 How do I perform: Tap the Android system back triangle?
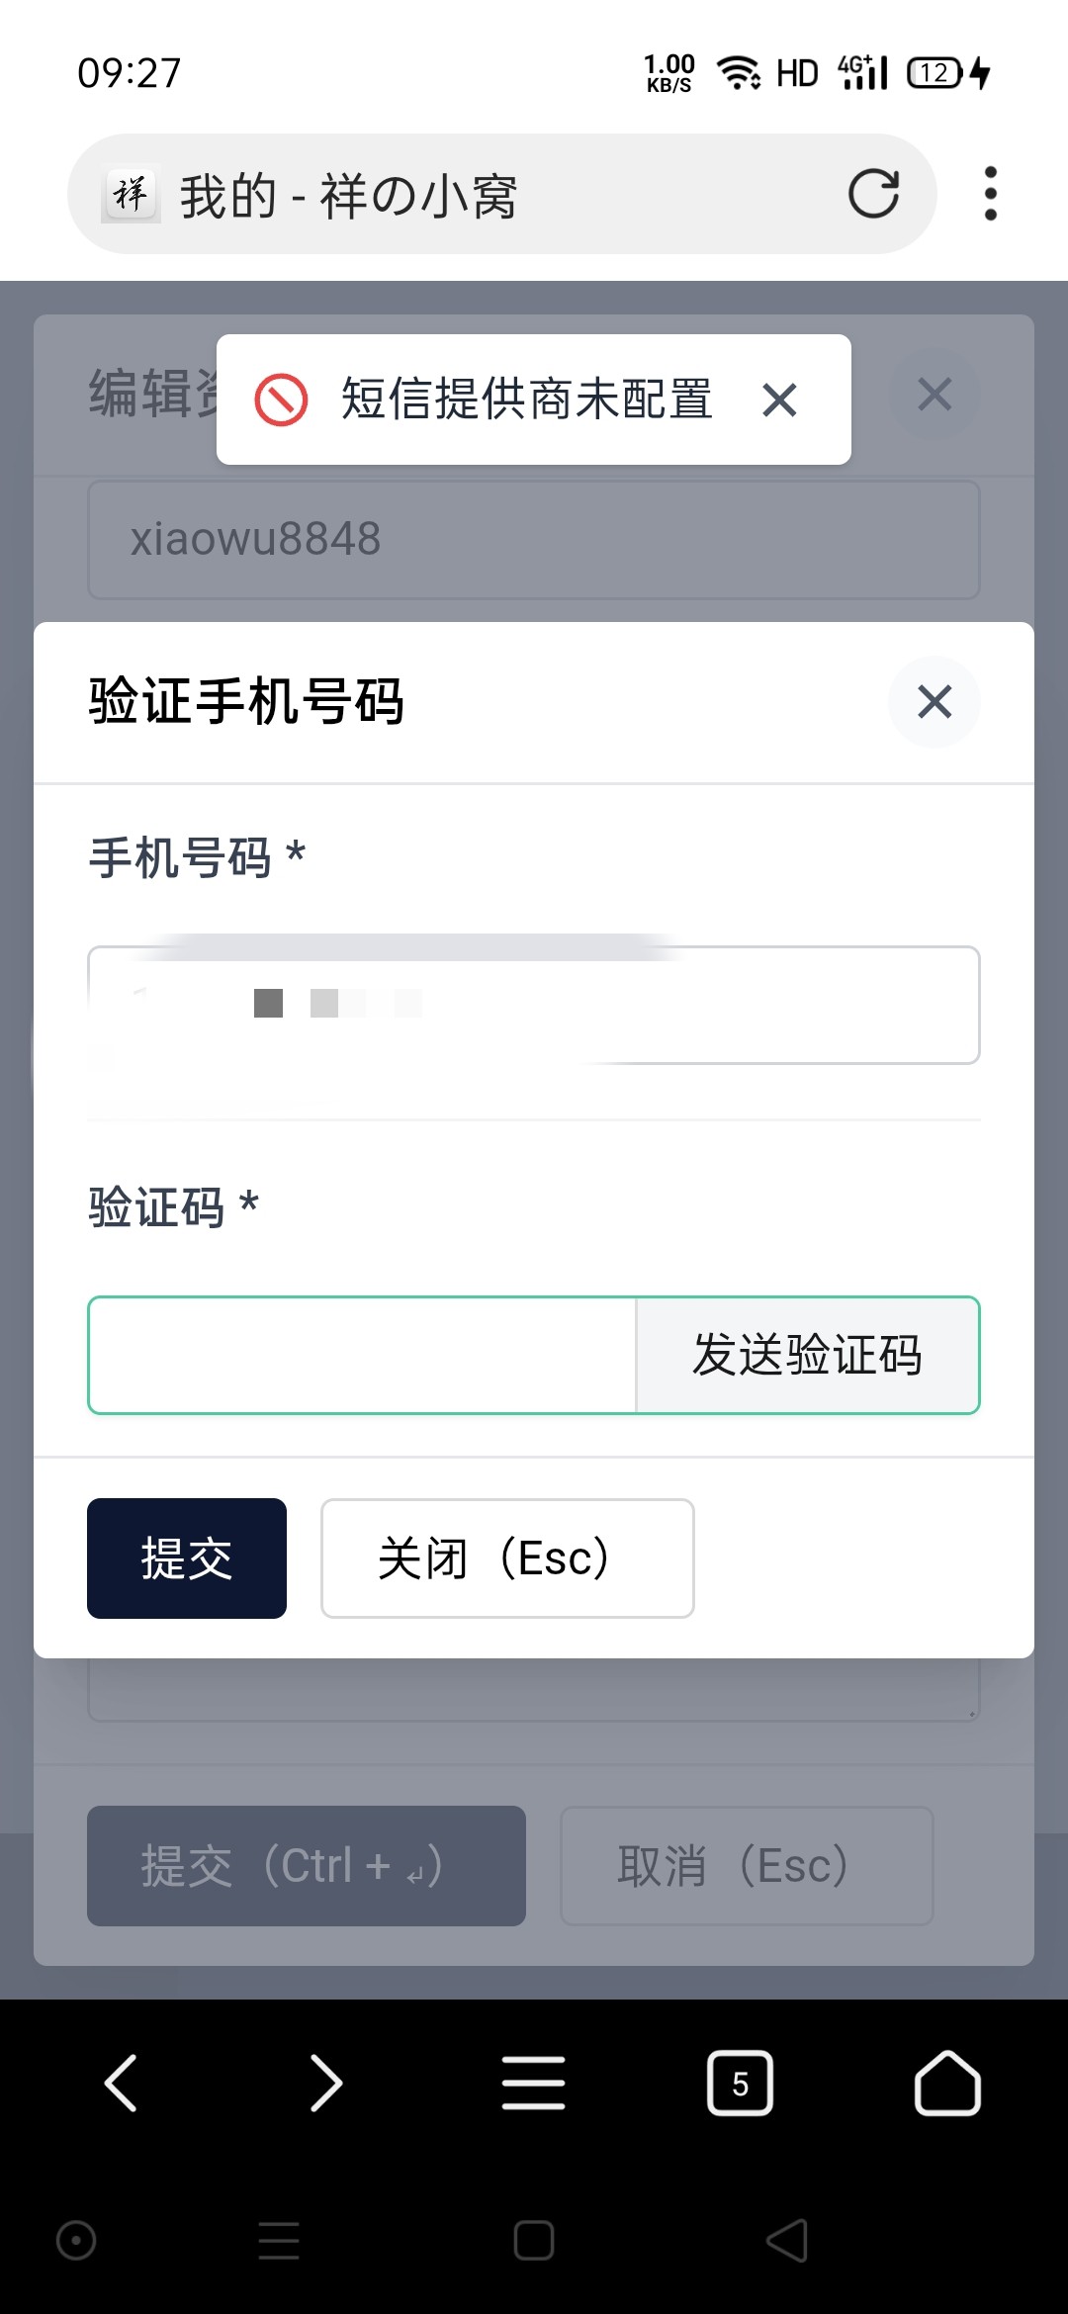[787, 2240]
